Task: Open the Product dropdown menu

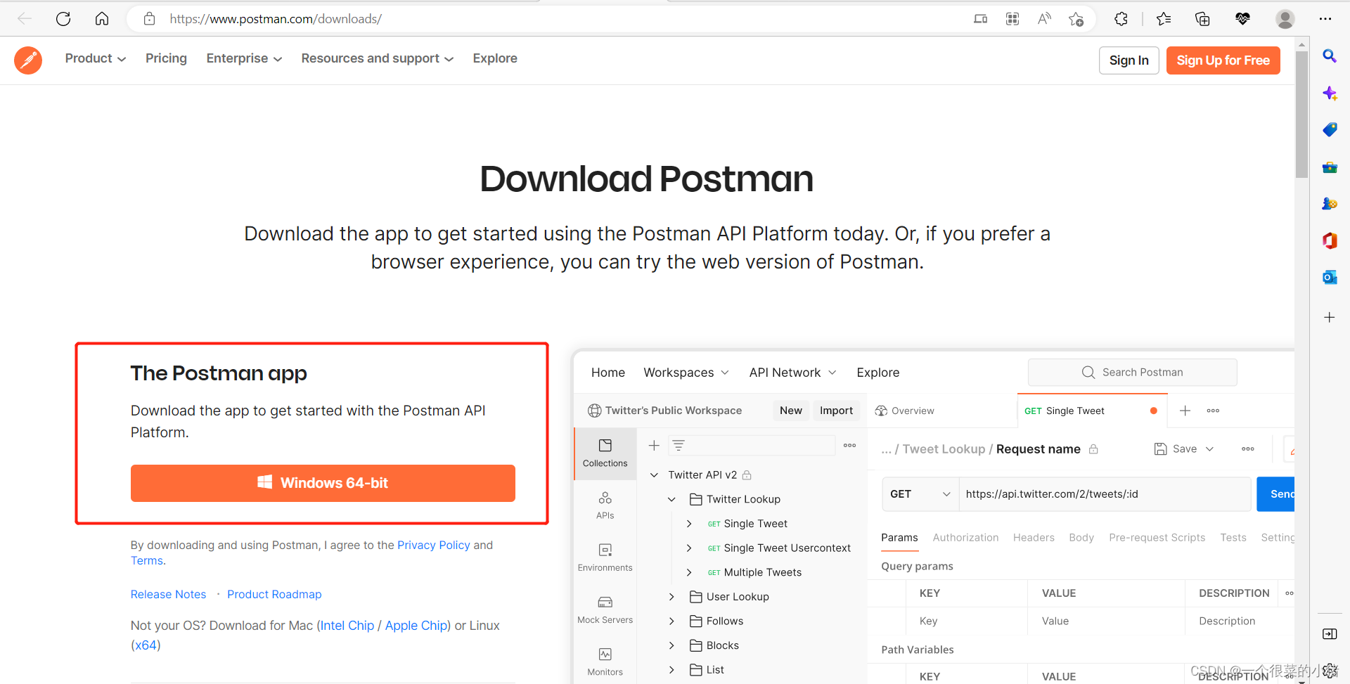Action: coord(96,58)
